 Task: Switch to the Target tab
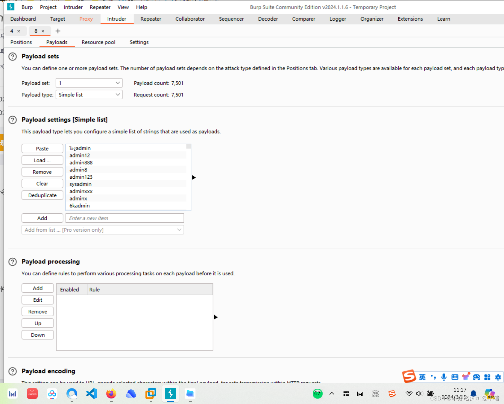57,19
